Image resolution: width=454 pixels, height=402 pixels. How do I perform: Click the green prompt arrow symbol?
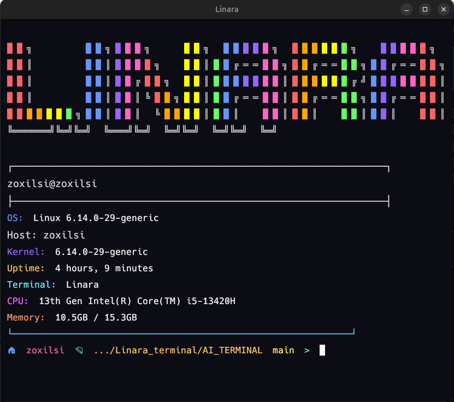(x=306, y=351)
